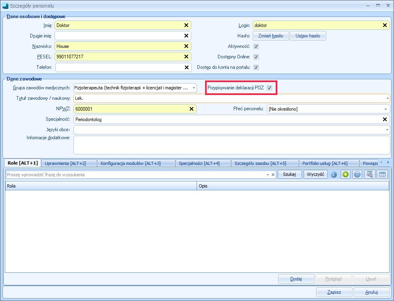Switch to the Specjalności [ALT+4] tab

click(x=203, y=163)
